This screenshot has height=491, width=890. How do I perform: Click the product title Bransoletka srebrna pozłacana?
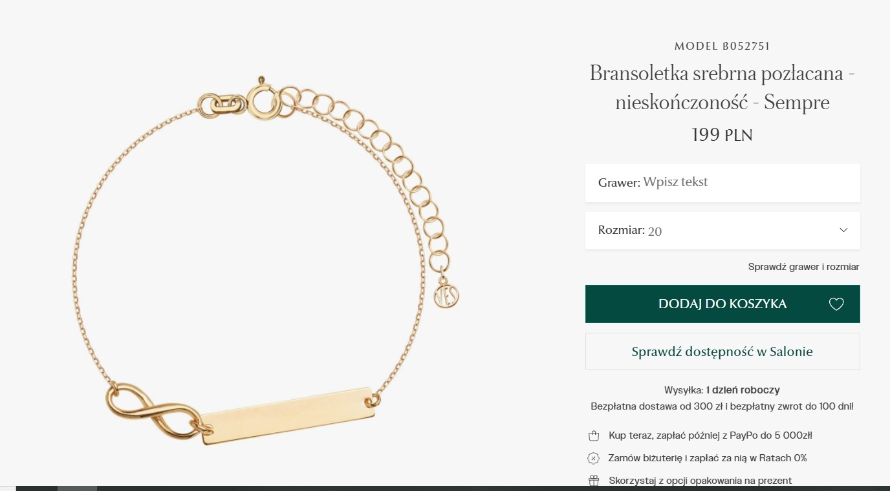722,88
